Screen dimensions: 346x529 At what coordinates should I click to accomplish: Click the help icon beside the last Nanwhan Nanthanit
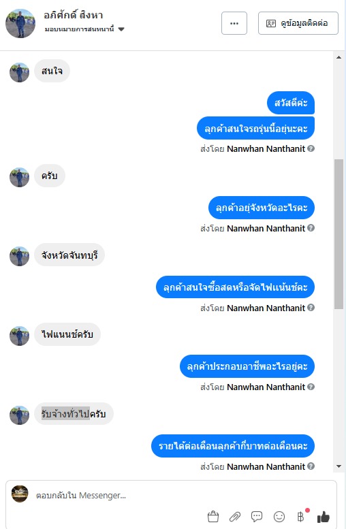pyautogui.click(x=311, y=466)
